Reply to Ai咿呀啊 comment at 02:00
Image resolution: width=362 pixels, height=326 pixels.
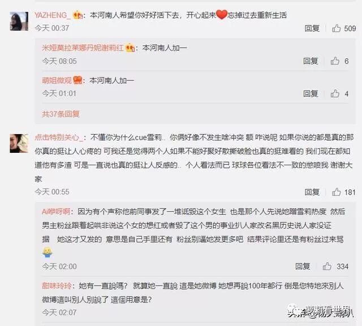tap(303, 267)
